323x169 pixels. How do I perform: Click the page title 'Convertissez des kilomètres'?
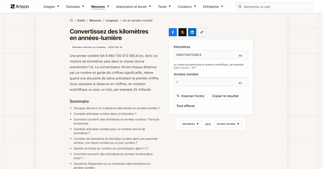[x=109, y=35]
